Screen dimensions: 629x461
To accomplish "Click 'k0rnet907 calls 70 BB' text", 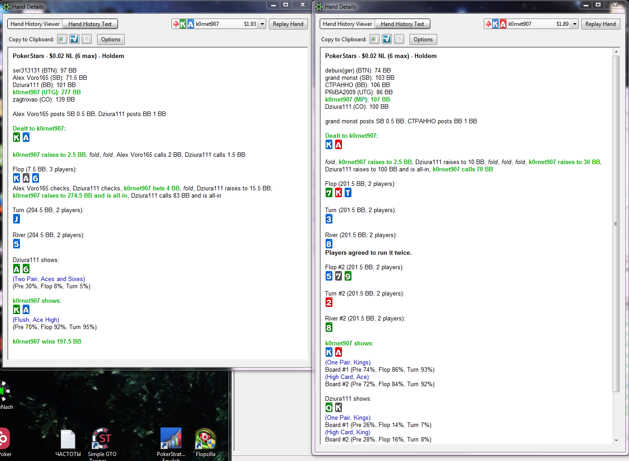I will (x=463, y=169).
